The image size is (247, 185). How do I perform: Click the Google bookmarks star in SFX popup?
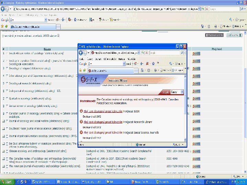[x=153, y=64]
